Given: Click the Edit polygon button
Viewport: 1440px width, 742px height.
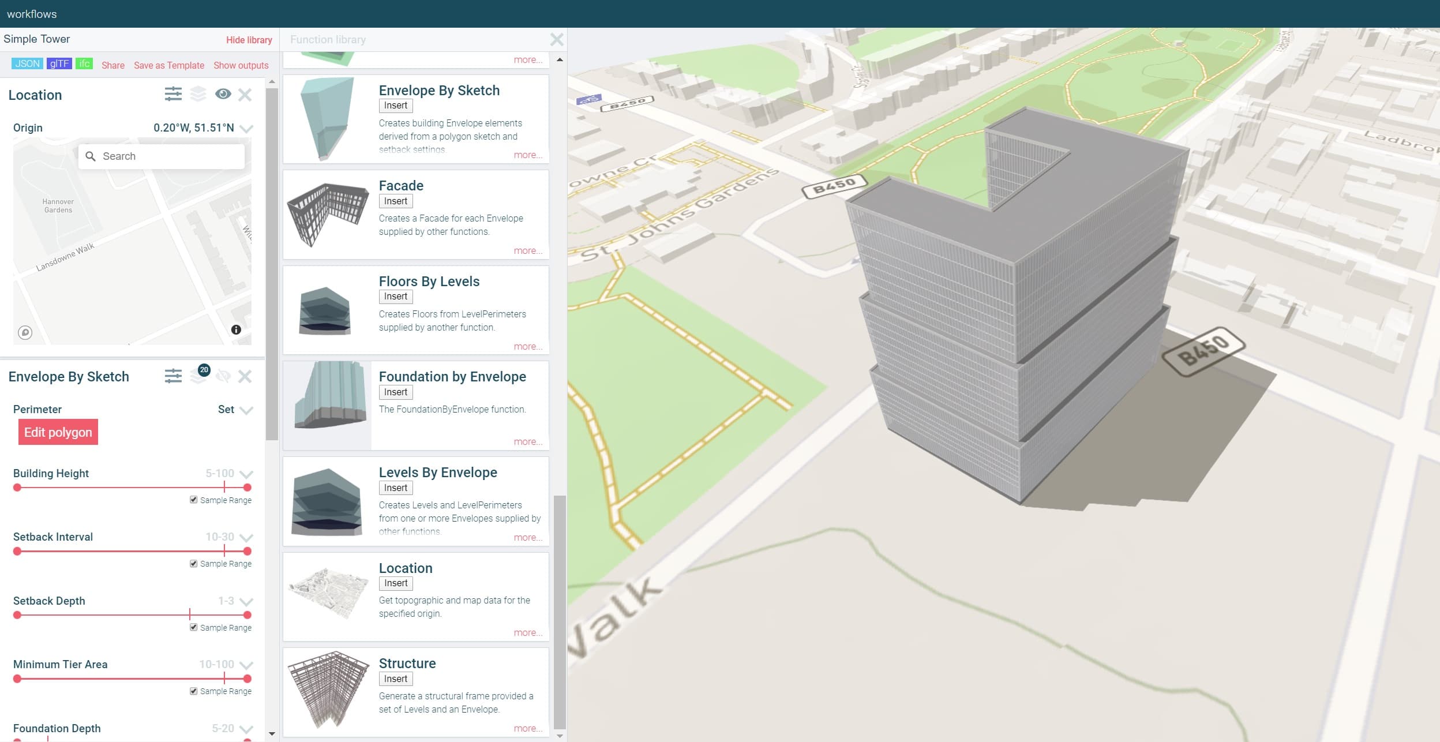Looking at the screenshot, I should pyautogui.click(x=58, y=432).
